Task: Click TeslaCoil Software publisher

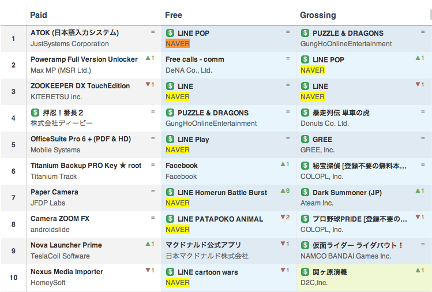Action: [60, 256]
